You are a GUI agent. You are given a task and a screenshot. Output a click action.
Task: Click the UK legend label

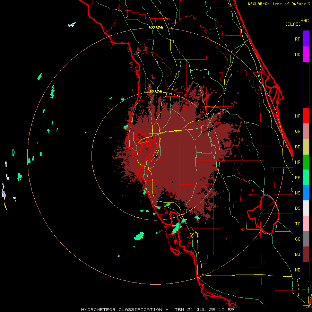pos(297,54)
